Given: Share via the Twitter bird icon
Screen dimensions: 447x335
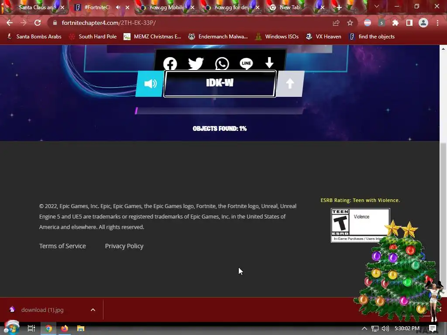Looking at the screenshot, I should pyautogui.click(x=196, y=63).
